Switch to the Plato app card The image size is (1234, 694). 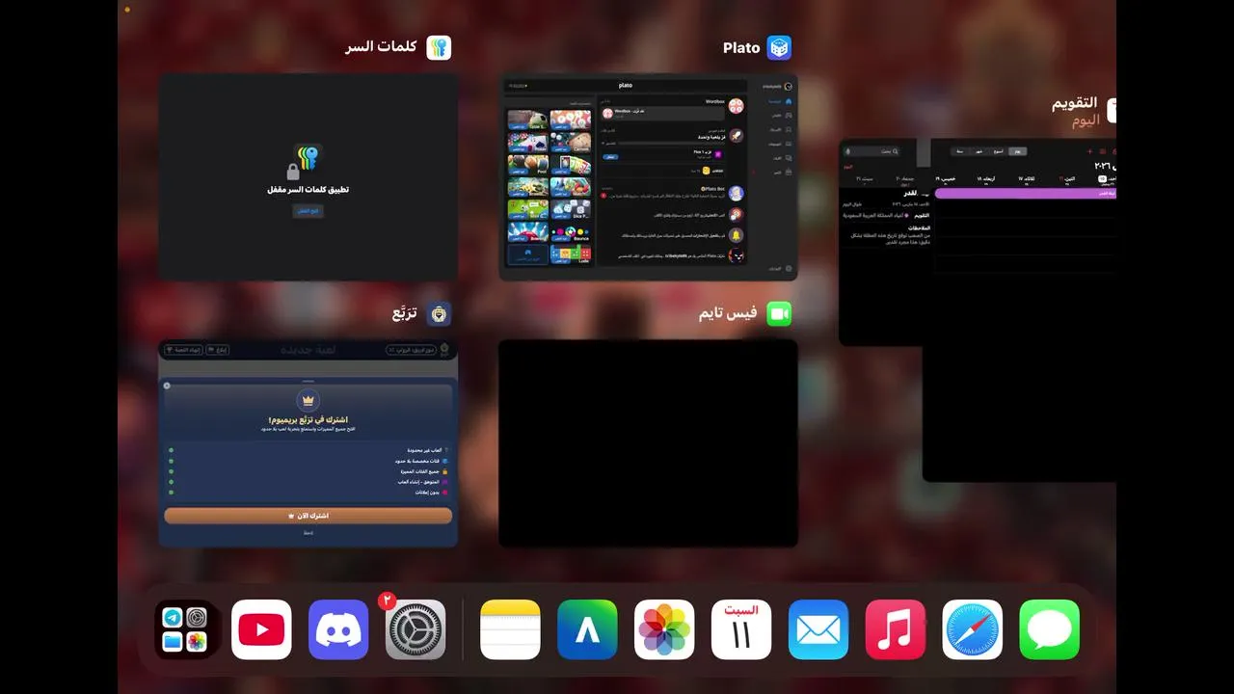click(648, 177)
